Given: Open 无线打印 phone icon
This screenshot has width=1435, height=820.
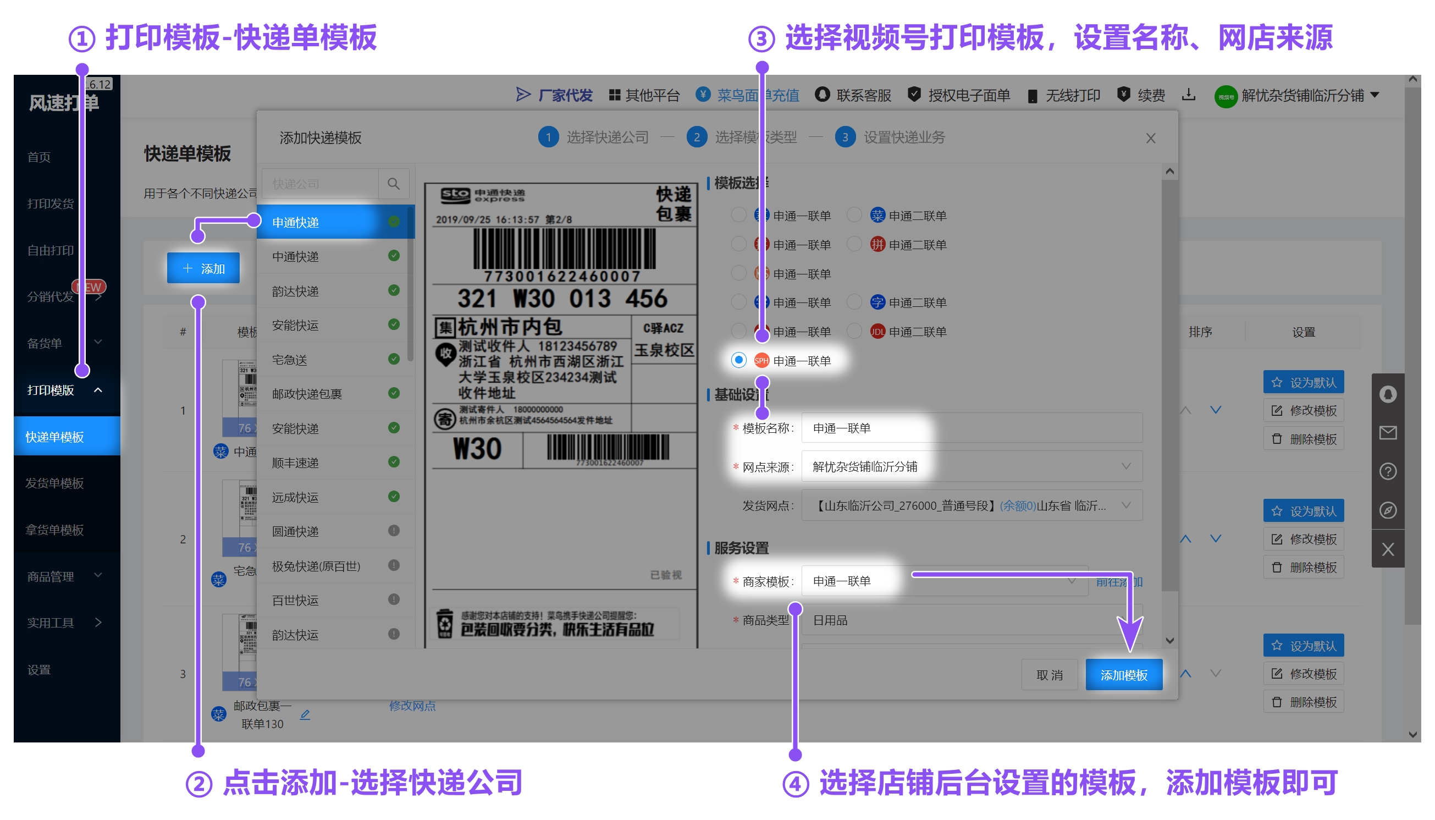Looking at the screenshot, I should pos(1032,96).
